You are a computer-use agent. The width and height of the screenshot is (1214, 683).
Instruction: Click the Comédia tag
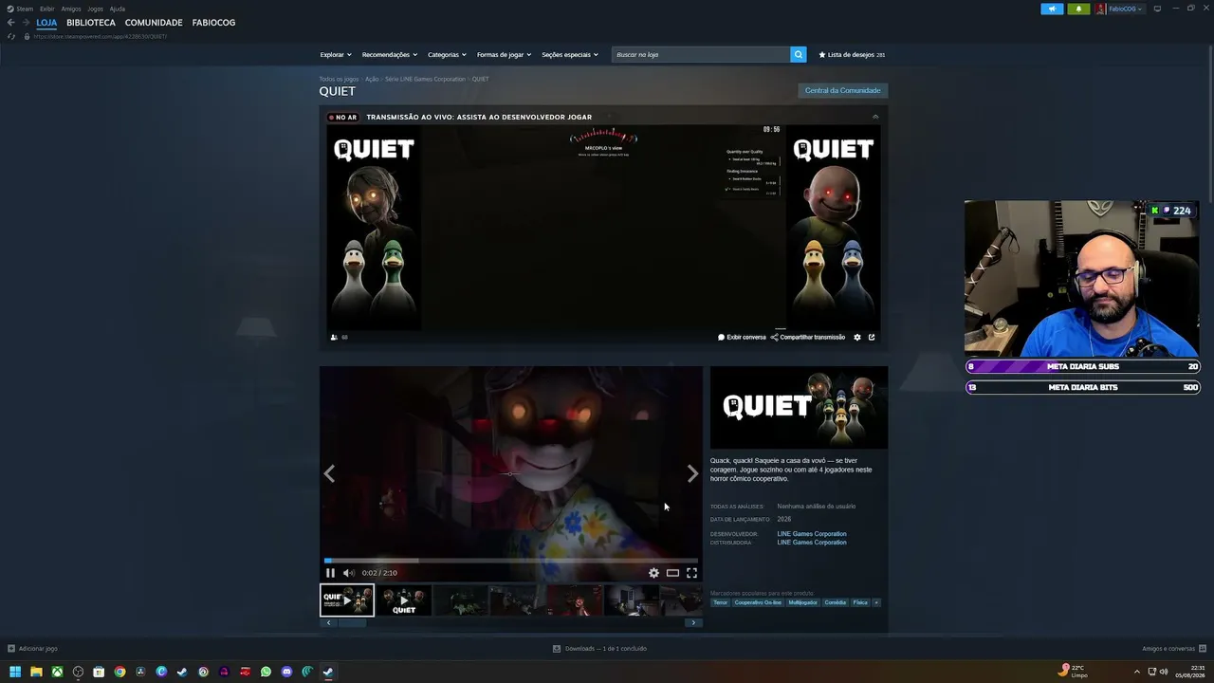pos(836,602)
